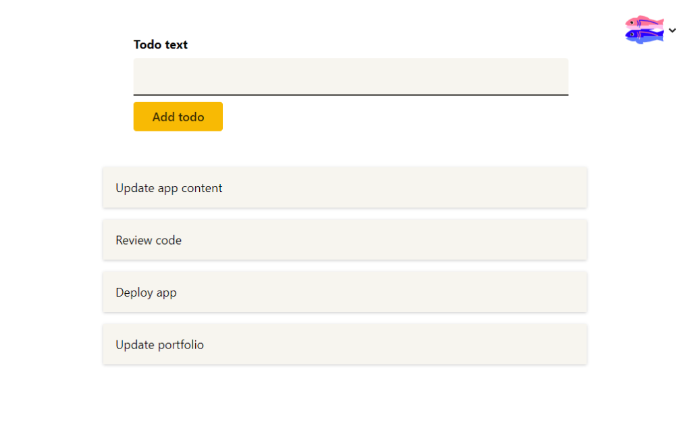Click the "Deploy app" text
This screenshot has height=430, width=688.
coord(146,293)
